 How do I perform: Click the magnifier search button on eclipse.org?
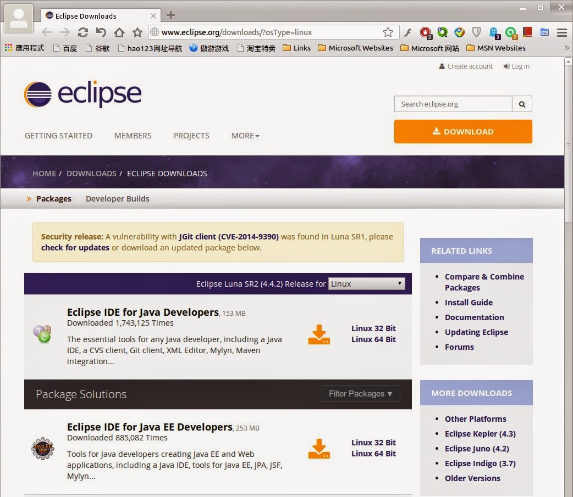[522, 104]
